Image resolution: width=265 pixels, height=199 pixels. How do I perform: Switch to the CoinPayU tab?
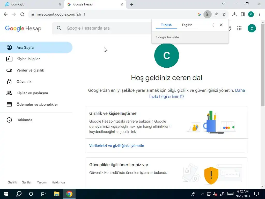(32, 4)
